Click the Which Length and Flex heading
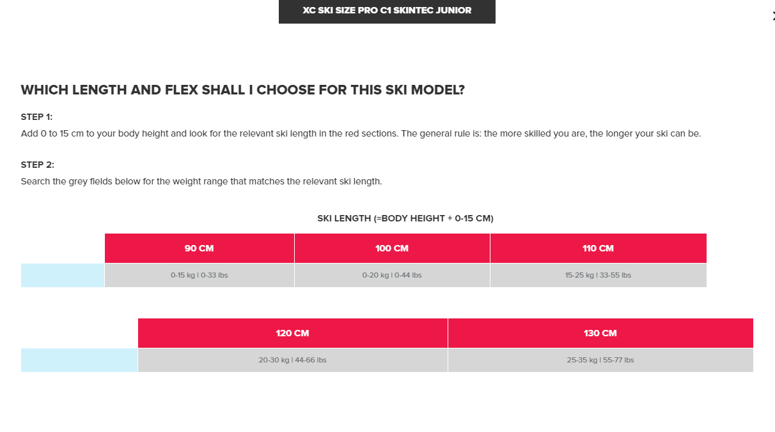The width and height of the screenshot is (775, 432). [242, 90]
